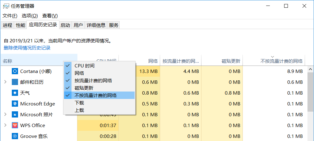Expand the Microsoft 照片 row
Image resolution: width=314 pixels, height=141 pixels.
click(x=5, y=114)
